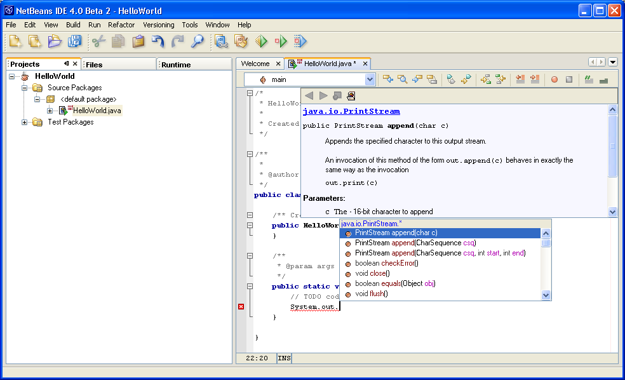Close the HelloWorld.java tab
The height and width of the screenshot is (380, 625).
tap(365, 64)
